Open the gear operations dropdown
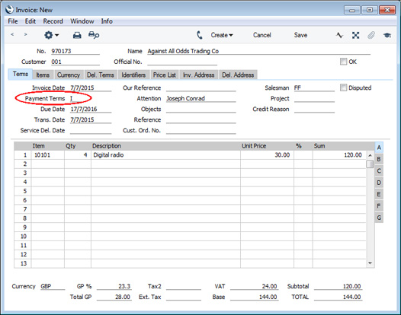The width and height of the screenshot is (401, 315). (51, 35)
